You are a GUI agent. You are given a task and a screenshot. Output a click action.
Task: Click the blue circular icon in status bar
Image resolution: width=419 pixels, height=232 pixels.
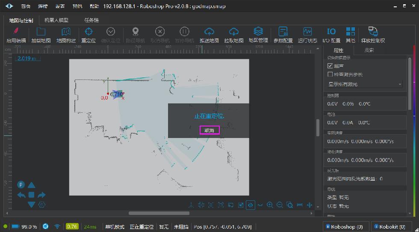(x=46, y=226)
